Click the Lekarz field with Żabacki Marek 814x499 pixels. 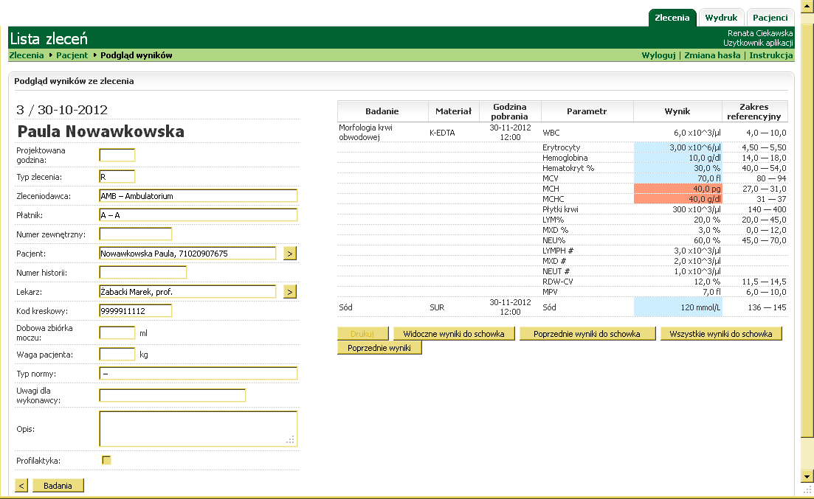pos(188,292)
